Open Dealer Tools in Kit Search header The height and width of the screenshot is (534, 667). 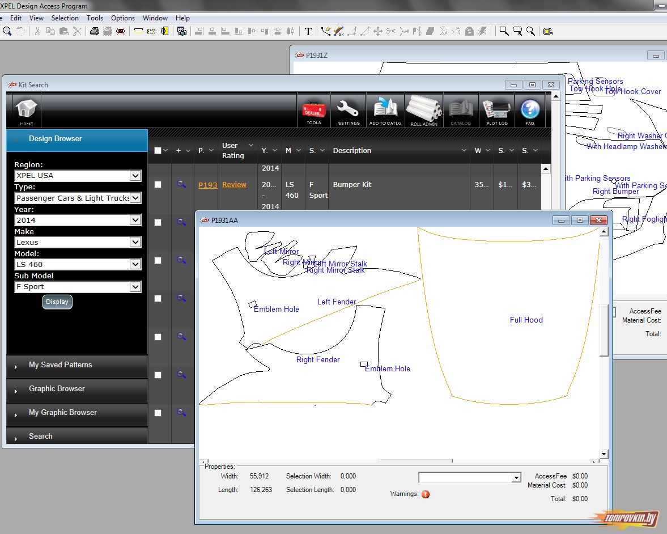click(x=314, y=112)
